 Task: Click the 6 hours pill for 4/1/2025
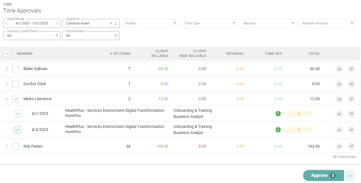[x=299, y=113]
